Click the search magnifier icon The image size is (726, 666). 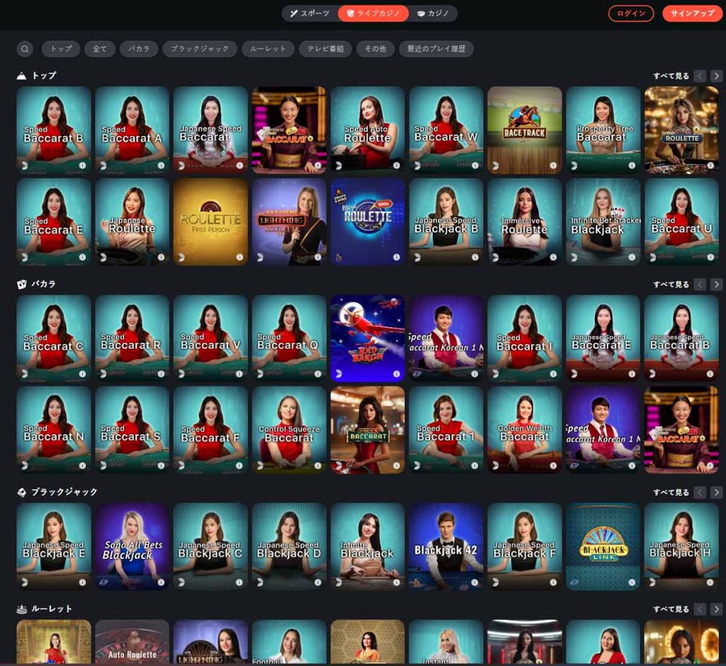pos(25,49)
